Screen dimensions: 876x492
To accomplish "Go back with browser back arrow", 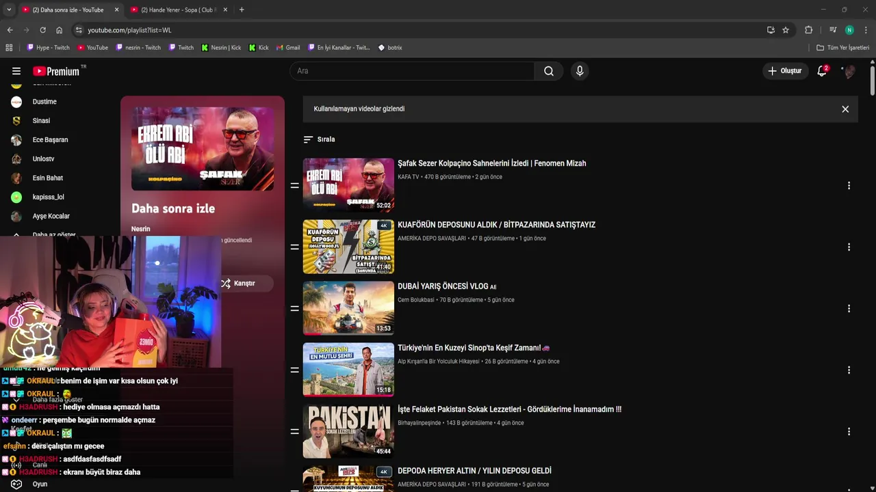I will point(10,30).
